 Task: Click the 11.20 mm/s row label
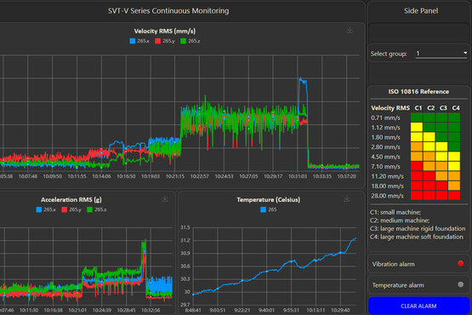[387, 176]
